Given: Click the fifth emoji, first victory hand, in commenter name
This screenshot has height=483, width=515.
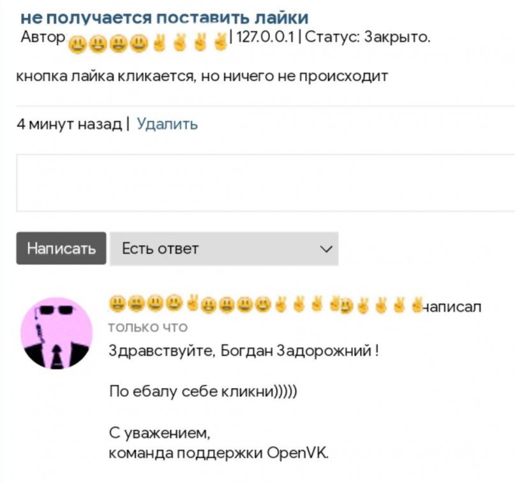Looking at the screenshot, I should (192, 302).
